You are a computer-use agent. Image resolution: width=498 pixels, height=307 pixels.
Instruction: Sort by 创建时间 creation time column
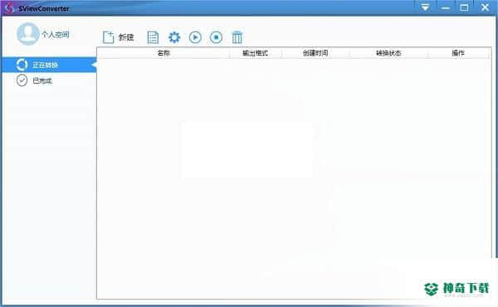pyautogui.click(x=315, y=53)
